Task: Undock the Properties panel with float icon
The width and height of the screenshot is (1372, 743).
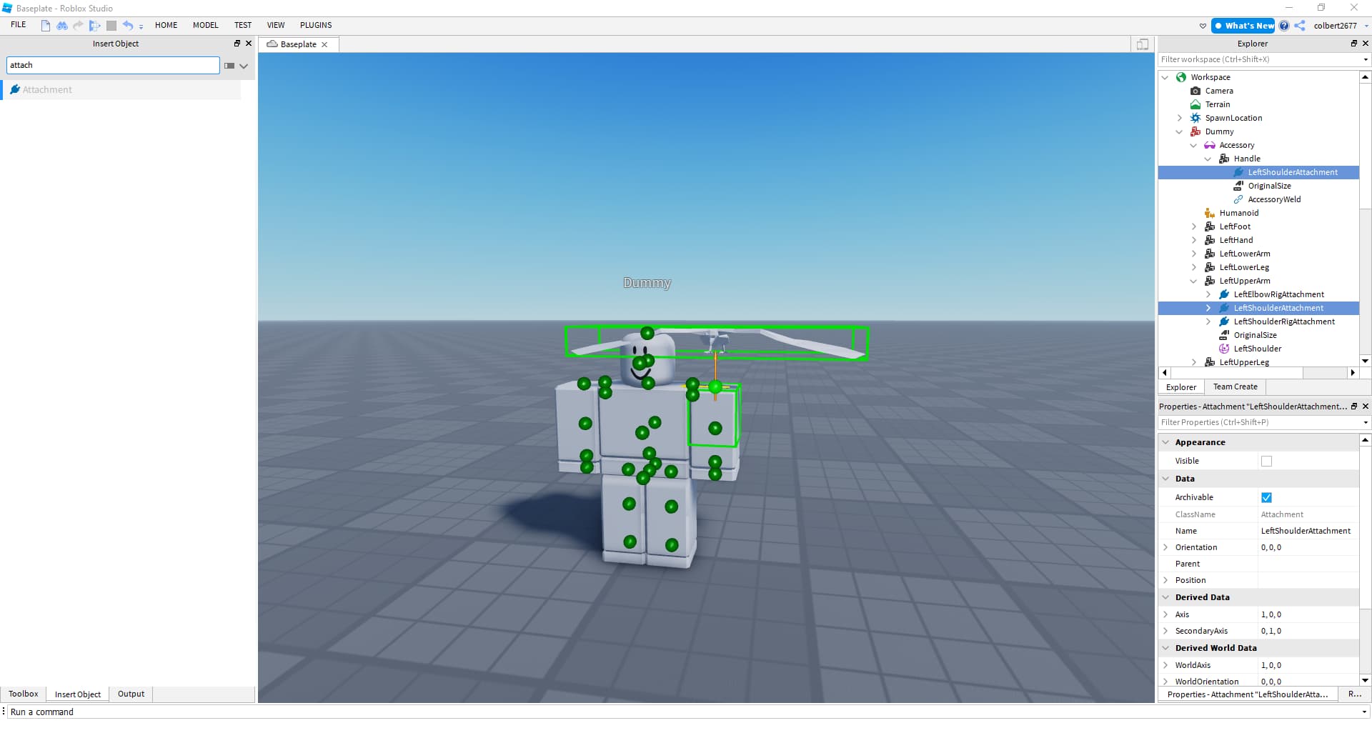Action: (x=1353, y=407)
